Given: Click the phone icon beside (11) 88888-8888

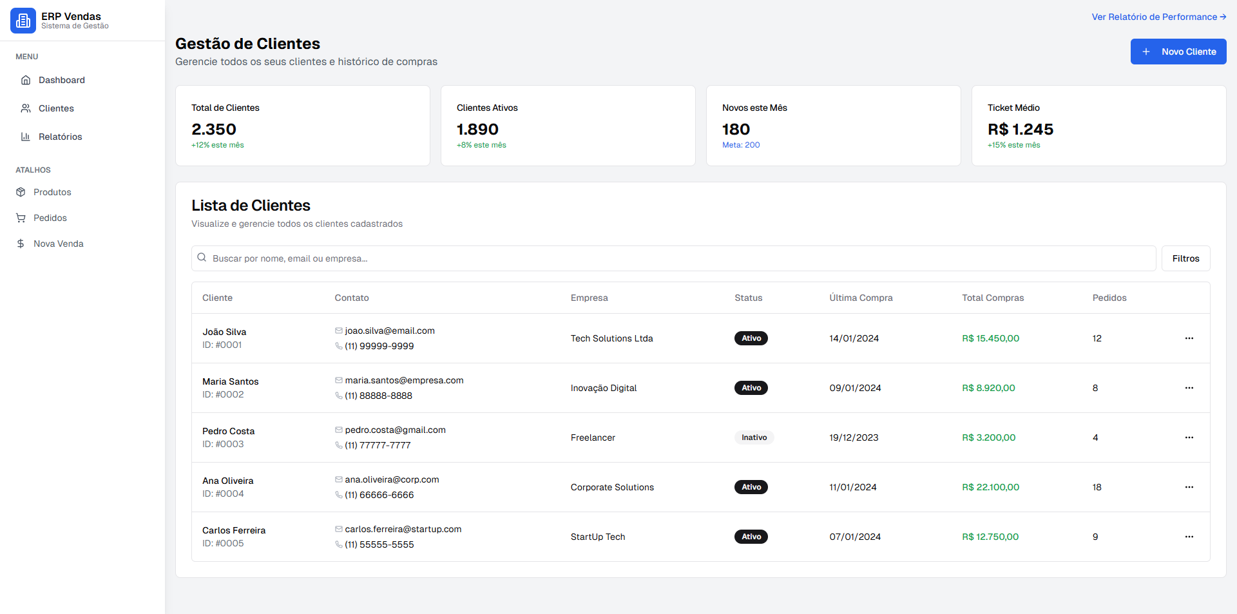Looking at the screenshot, I should click(x=339, y=396).
